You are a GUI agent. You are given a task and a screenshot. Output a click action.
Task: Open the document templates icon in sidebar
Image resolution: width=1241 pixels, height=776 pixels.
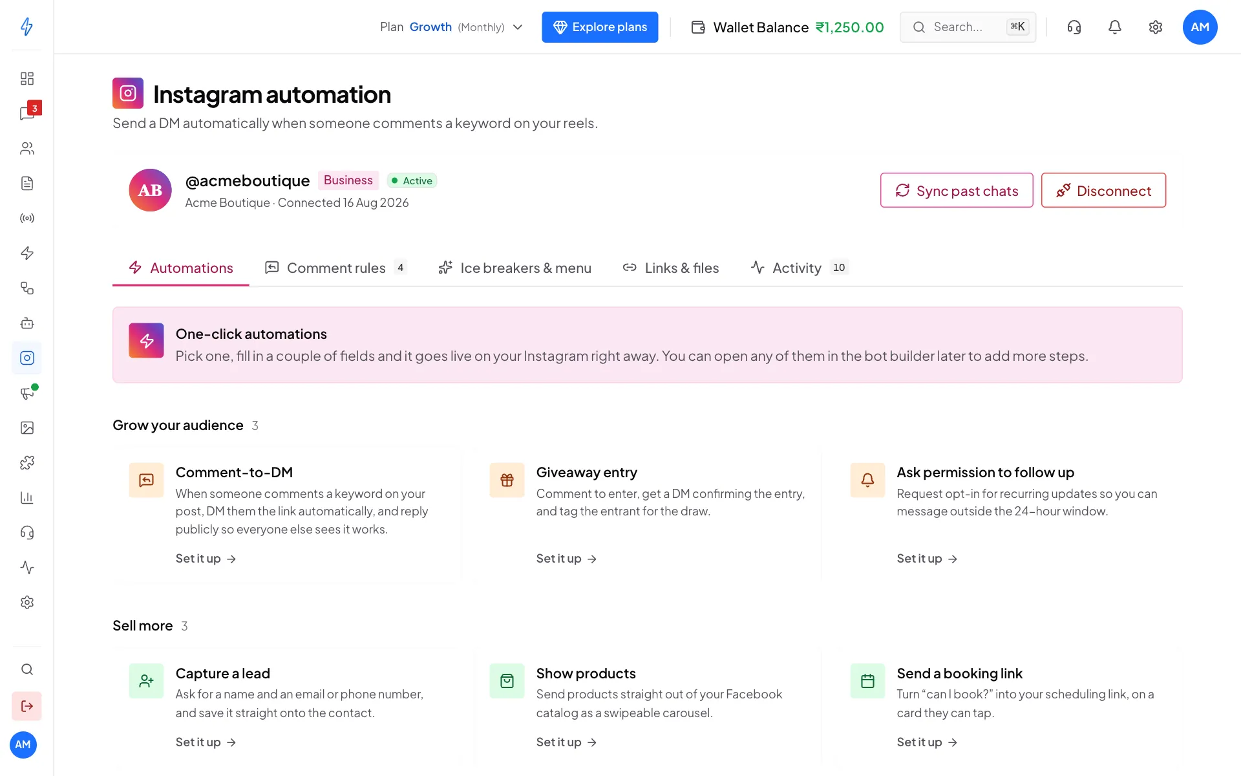coord(27,183)
